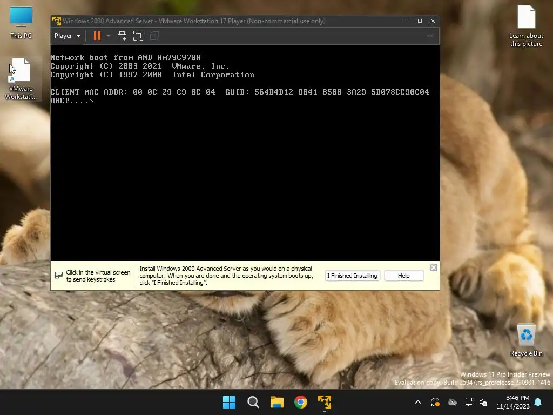
Task: Open the Player menu
Action: [x=68, y=36]
